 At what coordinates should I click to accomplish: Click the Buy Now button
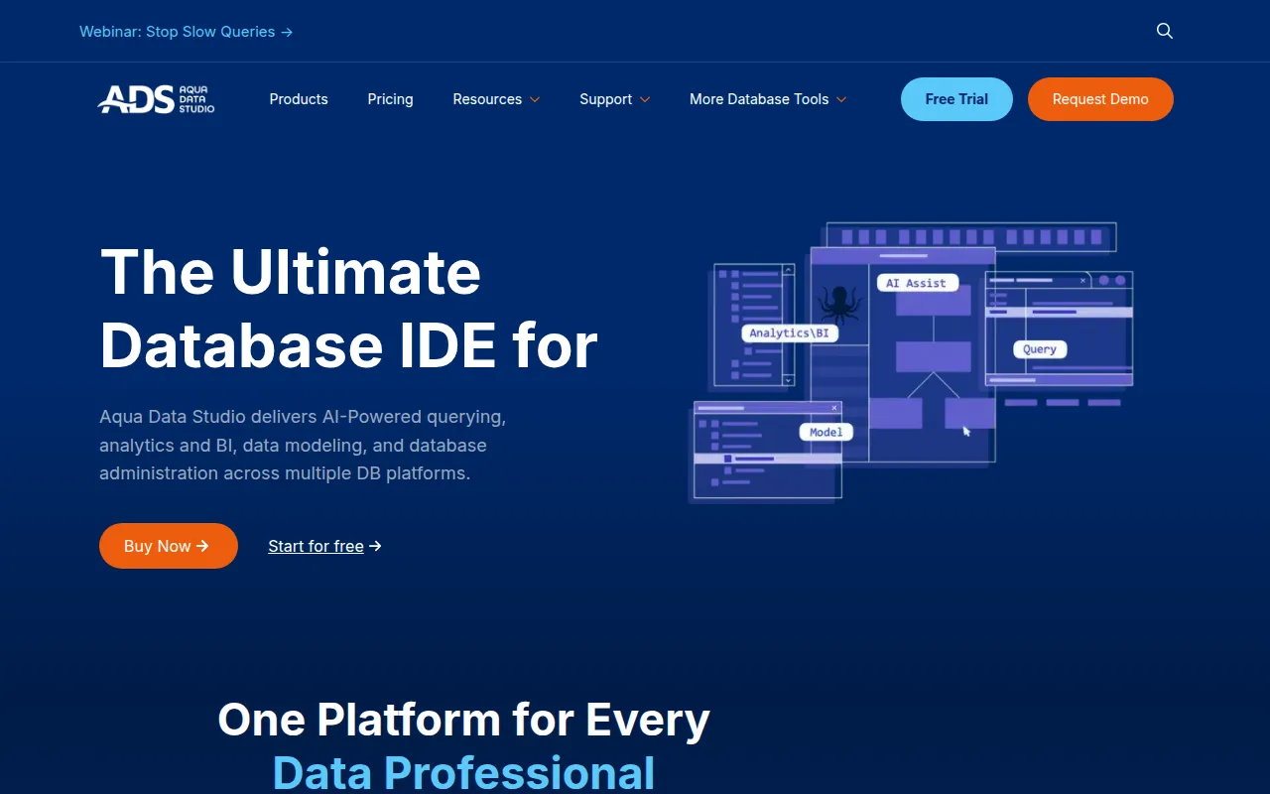coord(169,546)
